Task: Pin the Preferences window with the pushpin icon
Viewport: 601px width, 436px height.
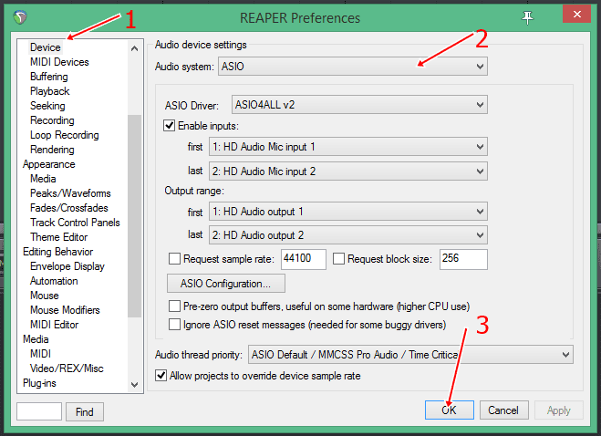Action: coord(527,17)
